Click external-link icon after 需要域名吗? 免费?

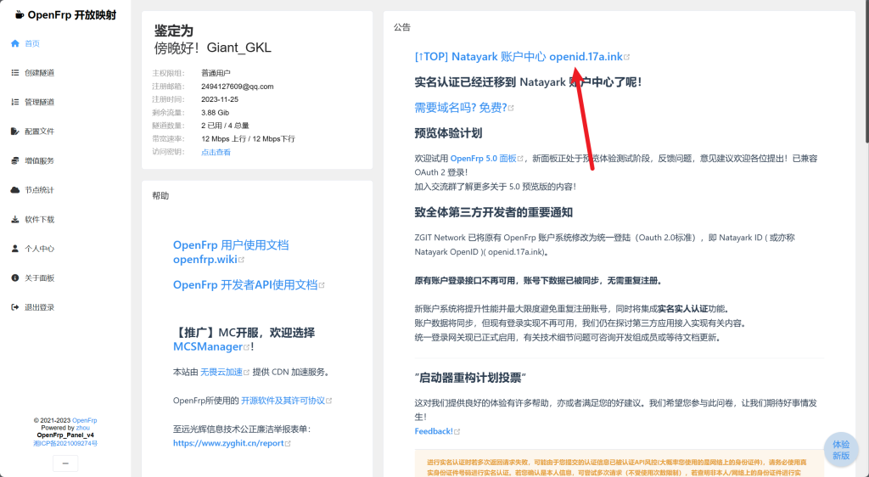point(511,108)
